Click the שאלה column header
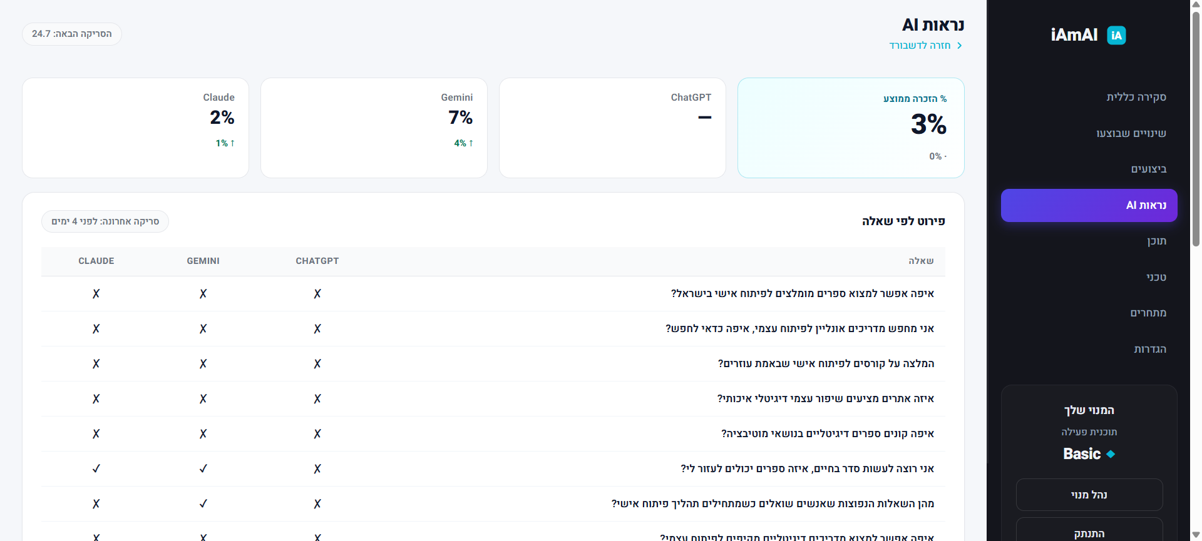 pyautogui.click(x=921, y=261)
